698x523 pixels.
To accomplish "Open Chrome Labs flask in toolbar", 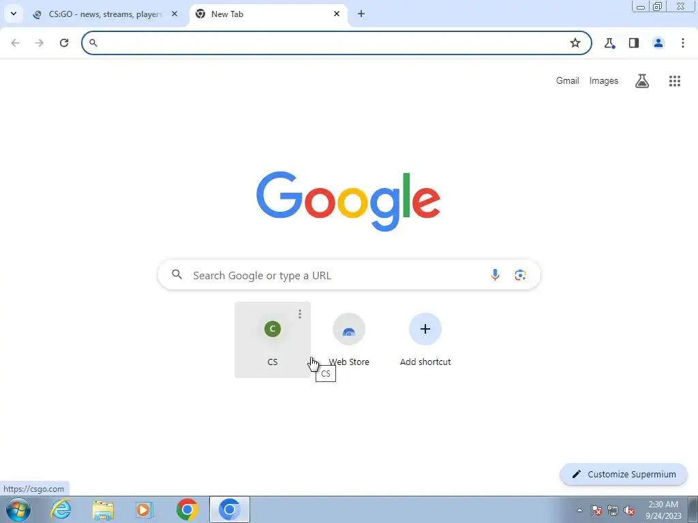I will click(x=609, y=43).
